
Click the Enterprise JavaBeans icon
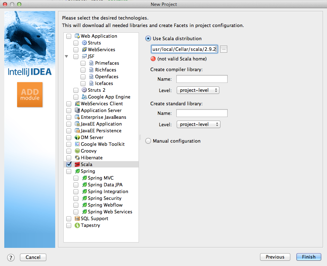tap(77, 117)
